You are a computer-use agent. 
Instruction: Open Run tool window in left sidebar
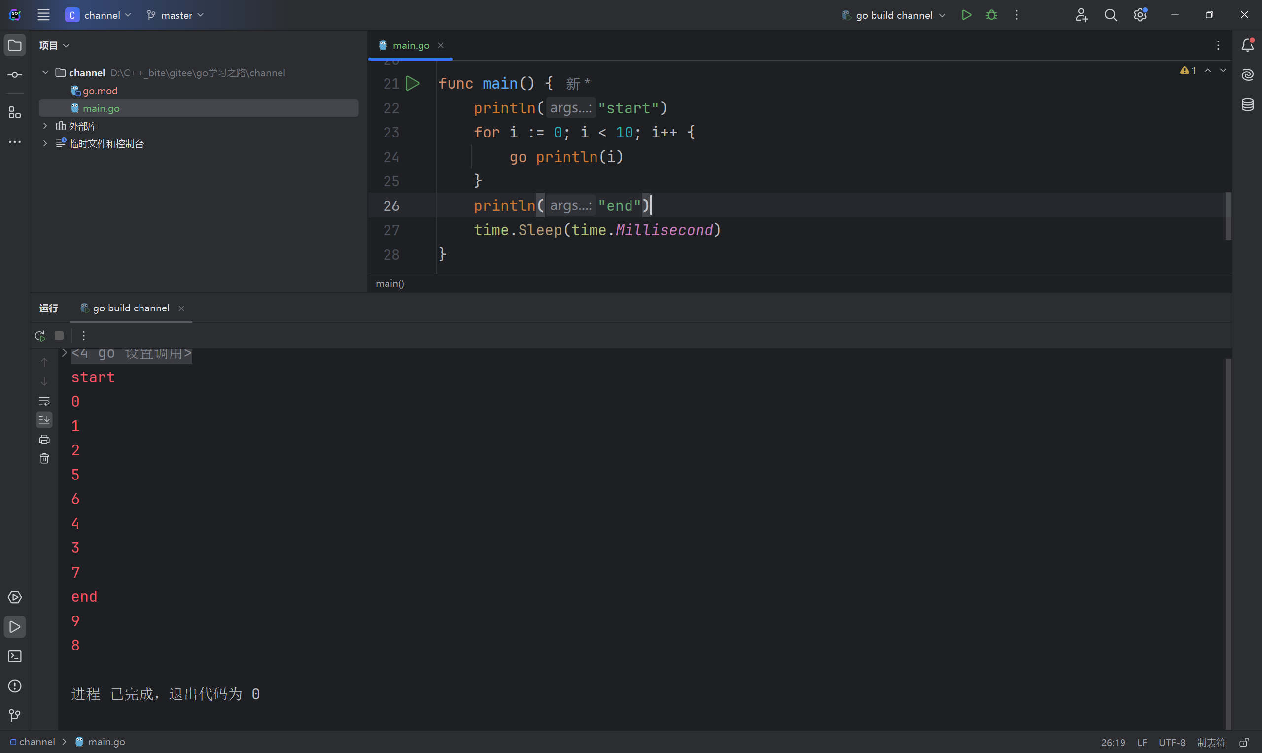15,627
